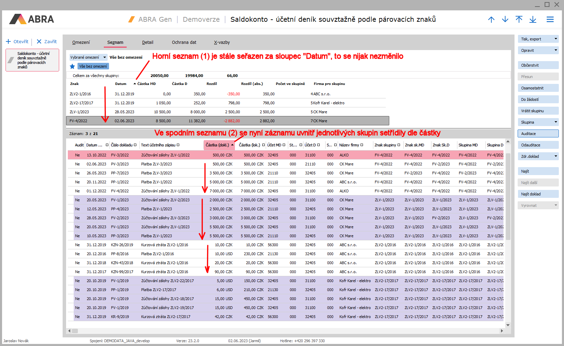Image resolution: width=564 pixels, height=346 pixels.
Task: Expand the Zdr.doklad dropdown
Action: (556, 156)
